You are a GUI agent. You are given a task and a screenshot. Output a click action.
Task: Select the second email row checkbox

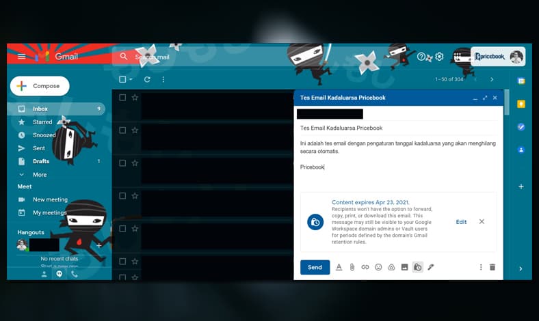point(122,130)
